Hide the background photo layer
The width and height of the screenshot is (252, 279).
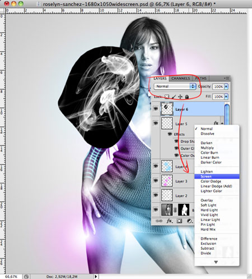point(156,209)
